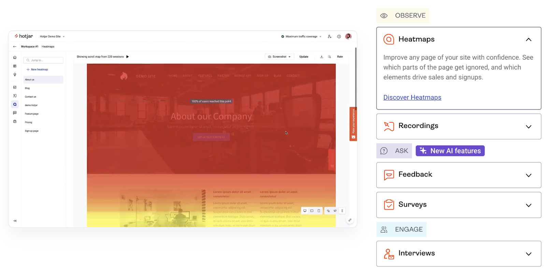The width and height of the screenshot is (546, 279).
Task: Open the user profile avatar
Action: click(348, 36)
